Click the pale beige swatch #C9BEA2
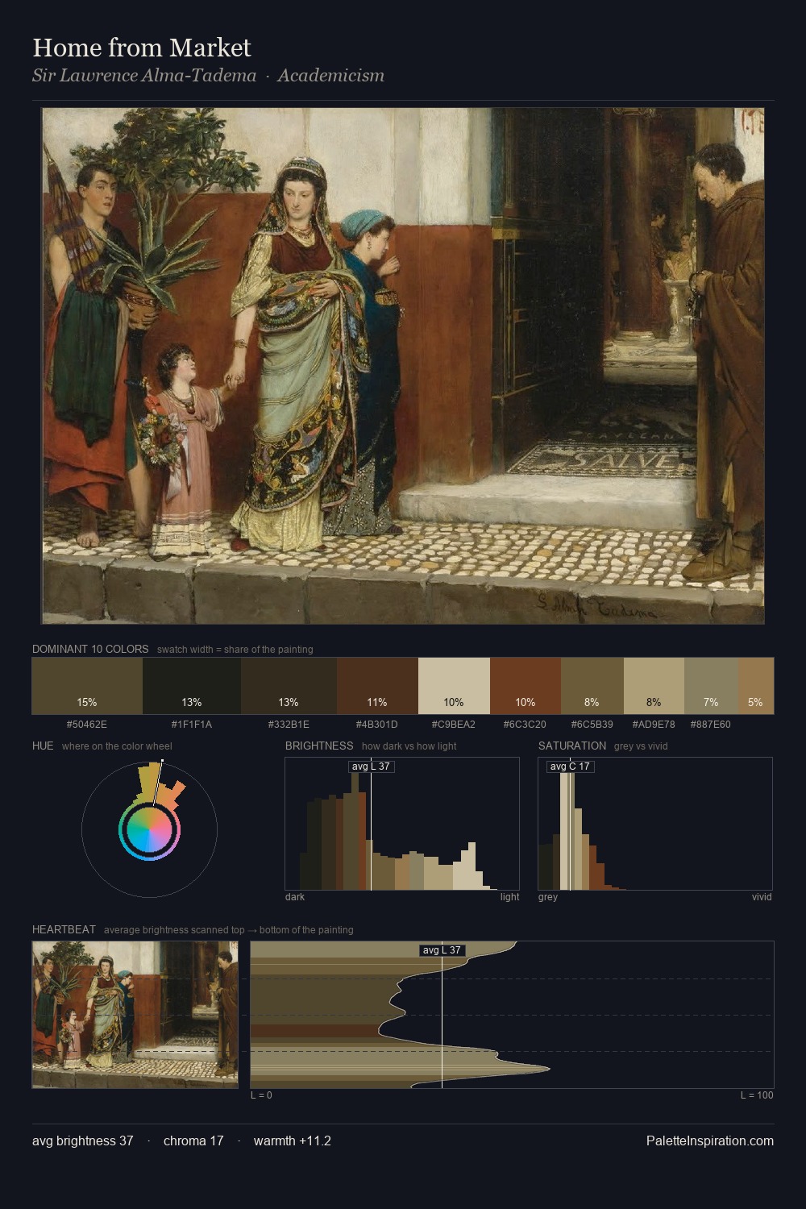 pyautogui.click(x=454, y=686)
